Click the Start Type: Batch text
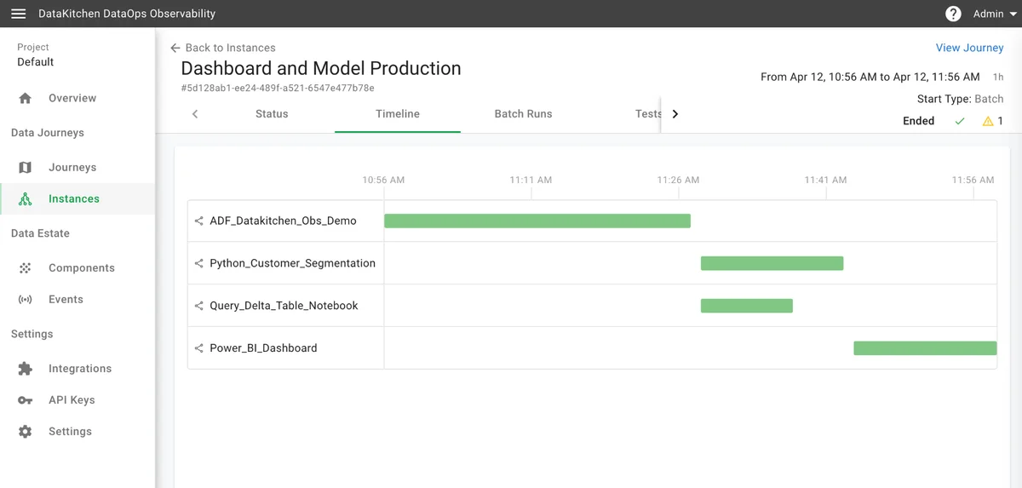This screenshot has height=488, width=1022. (960, 99)
